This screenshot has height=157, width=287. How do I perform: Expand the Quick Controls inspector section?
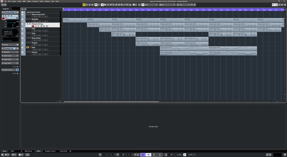10,70
